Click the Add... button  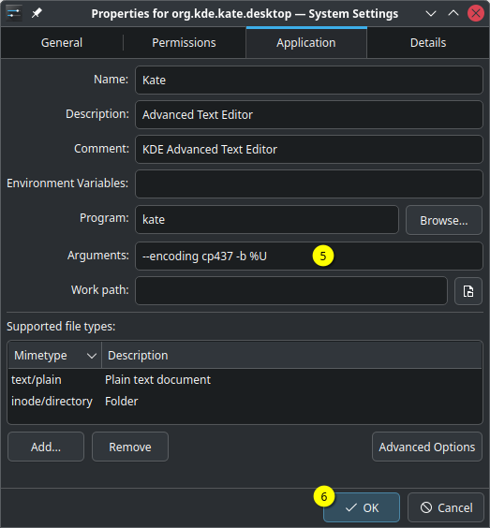46,447
